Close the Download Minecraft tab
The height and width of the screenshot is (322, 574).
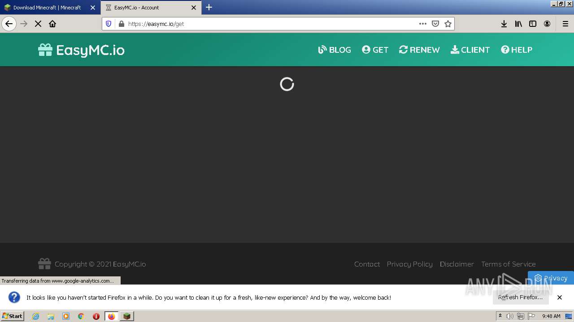[93, 8]
